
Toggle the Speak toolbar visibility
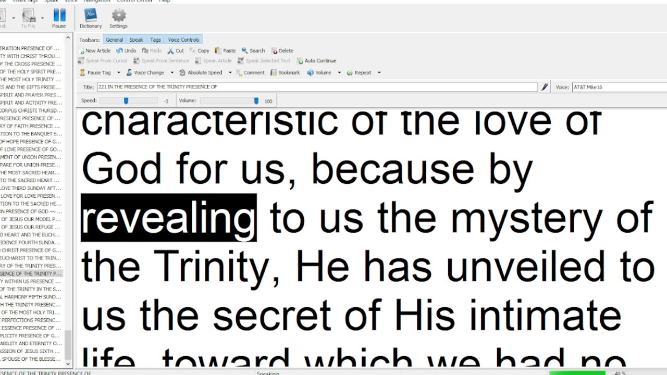[137, 40]
